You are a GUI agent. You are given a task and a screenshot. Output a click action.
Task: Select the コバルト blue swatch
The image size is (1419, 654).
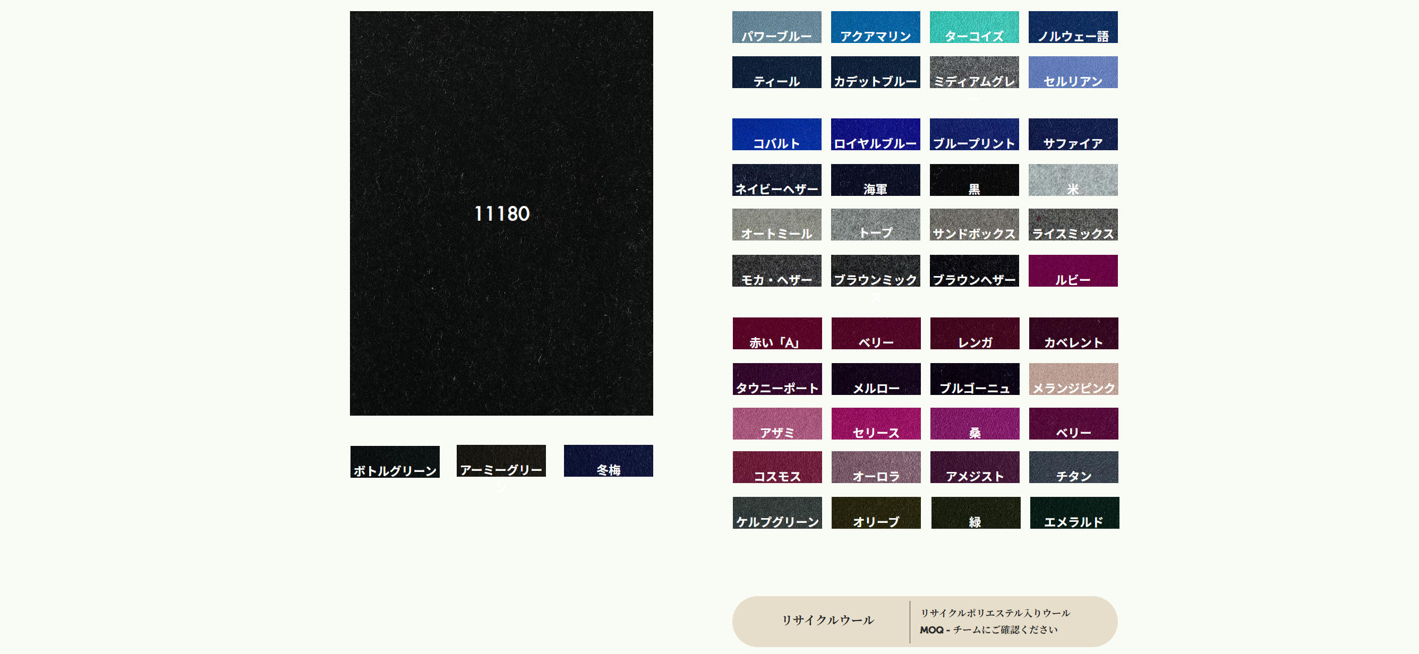pos(776,134)
